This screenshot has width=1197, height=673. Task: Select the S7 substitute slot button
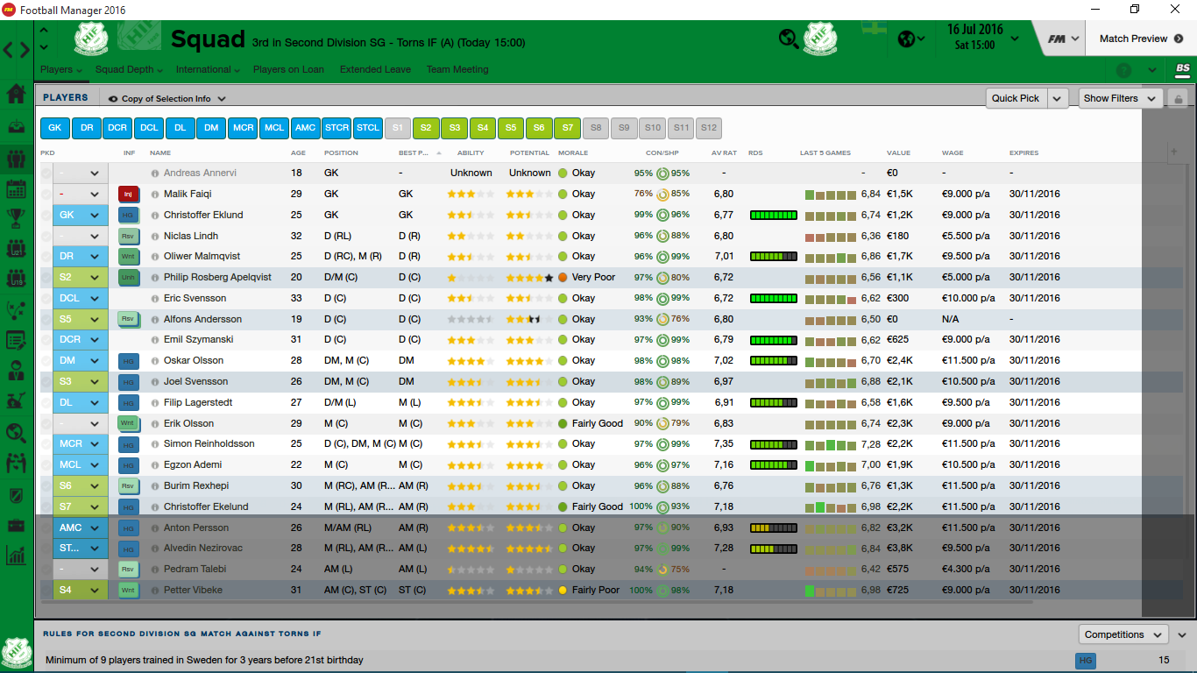click(568, 128)
